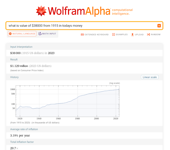Click the '(log scale)' label

[x=114, y=83]
